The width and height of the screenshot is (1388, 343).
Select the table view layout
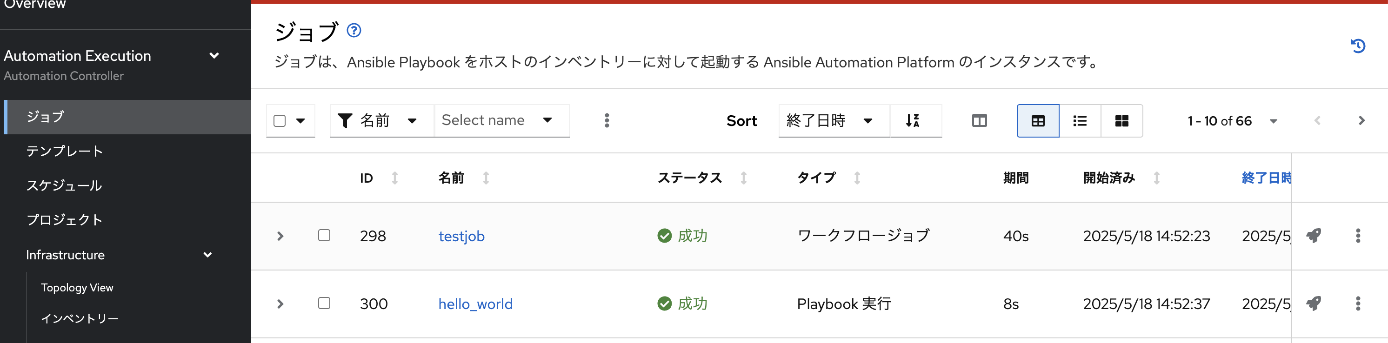pos(1037,121)
